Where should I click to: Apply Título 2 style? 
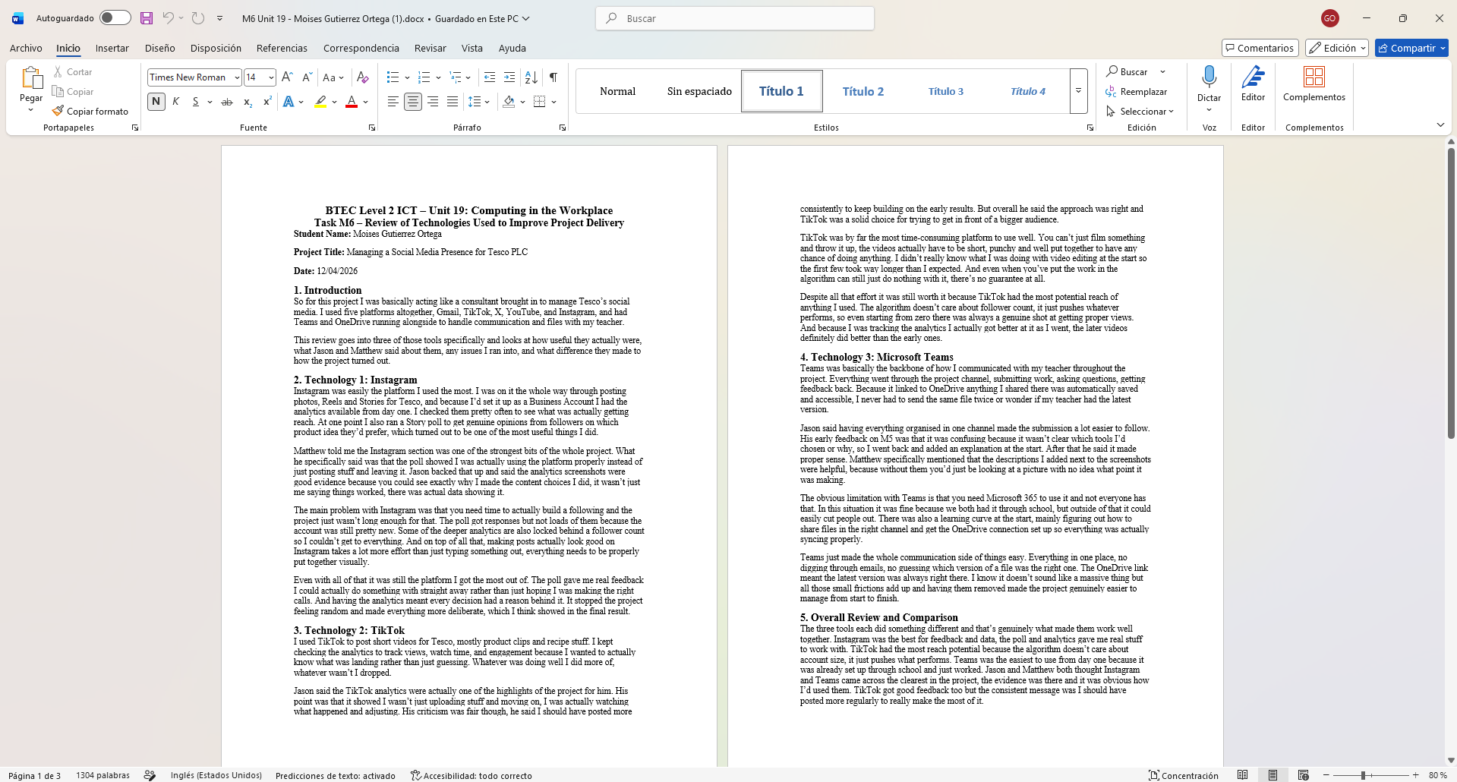click(x=863, y=91)
